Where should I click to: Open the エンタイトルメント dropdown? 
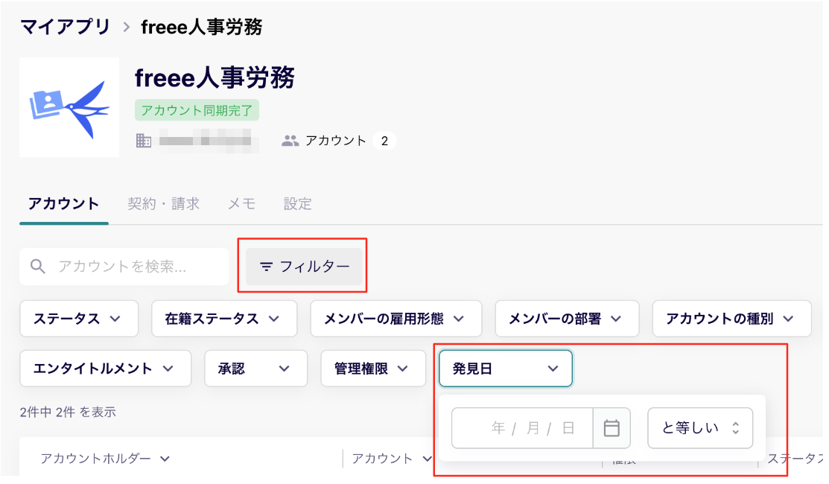point(105,369)
